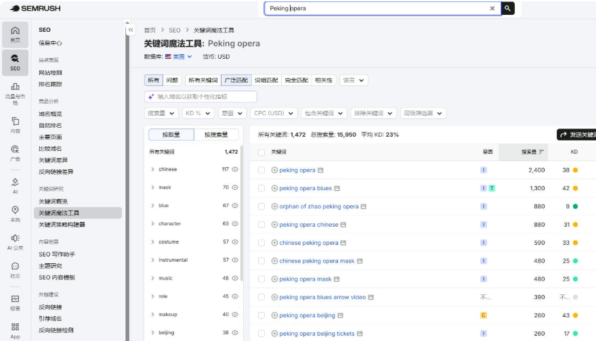Click the green KD dot for orphan of zhao row
The height and width of the screenshot is (341, 596).
(x=575, y=206)
